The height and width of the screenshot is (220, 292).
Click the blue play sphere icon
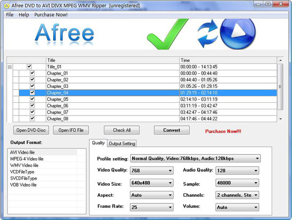pyautogui.click(x=238, y=33)
